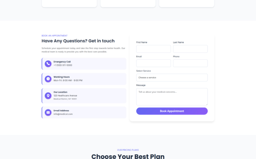Grab the Message textarea resize handle
256x159 pixels.
tap(206, 104)
